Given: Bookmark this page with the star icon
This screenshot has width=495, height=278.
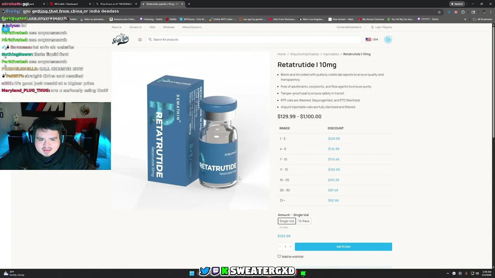Looking at the screenshot, I should pos(439,12).
